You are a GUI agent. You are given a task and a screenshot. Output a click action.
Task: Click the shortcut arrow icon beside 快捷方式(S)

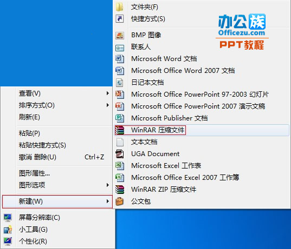[120, 19]
